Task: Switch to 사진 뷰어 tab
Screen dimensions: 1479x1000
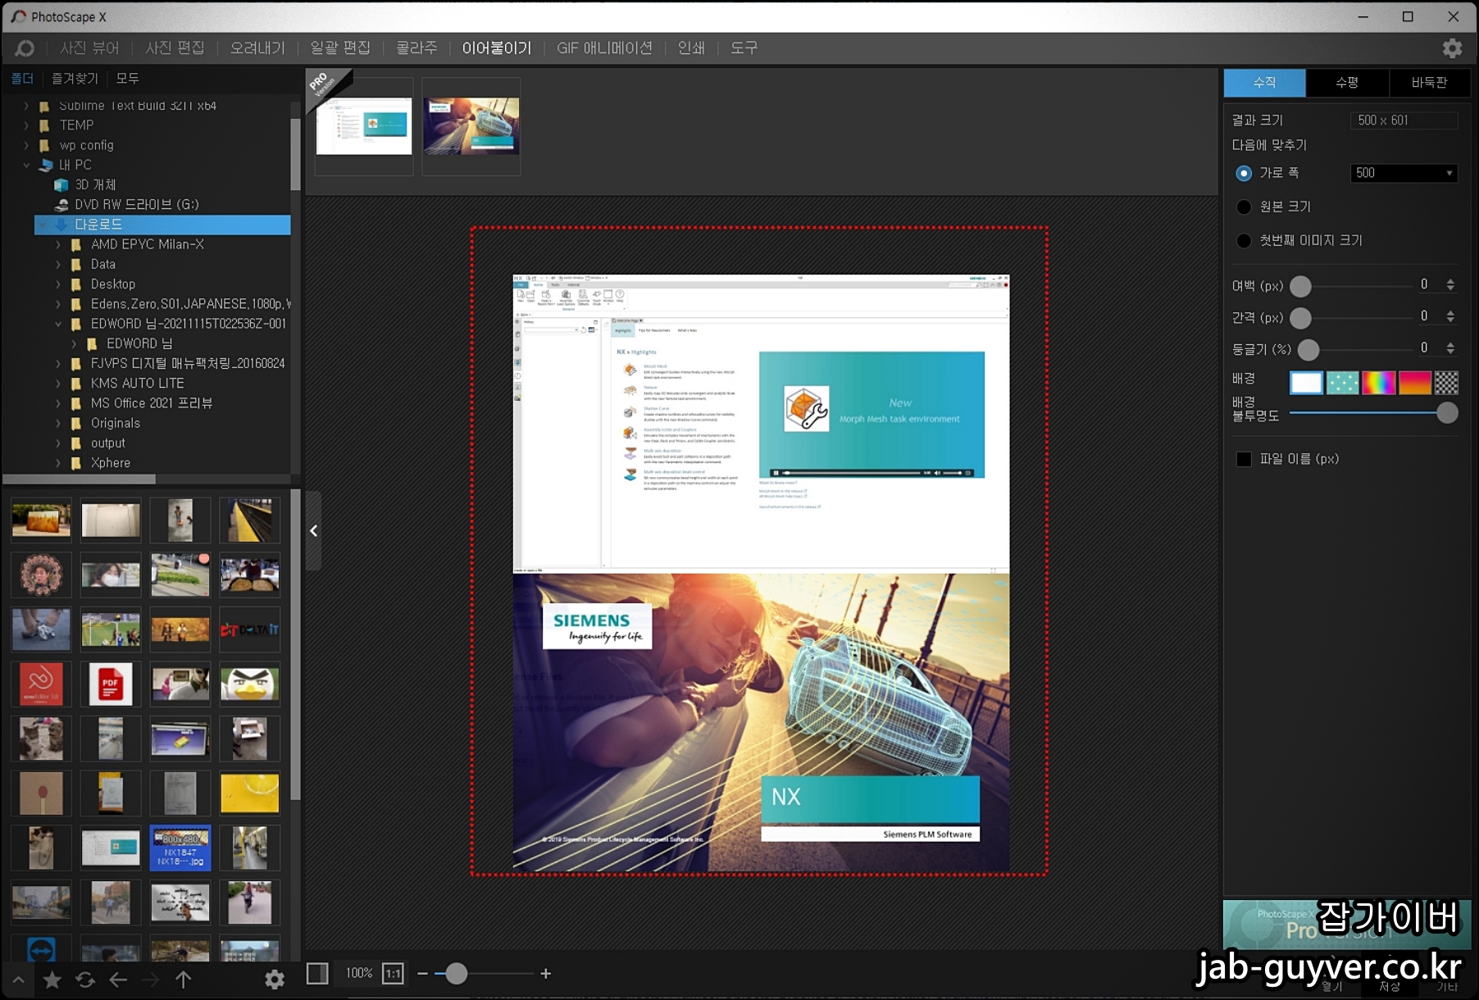Action: [x=89, y=48]
